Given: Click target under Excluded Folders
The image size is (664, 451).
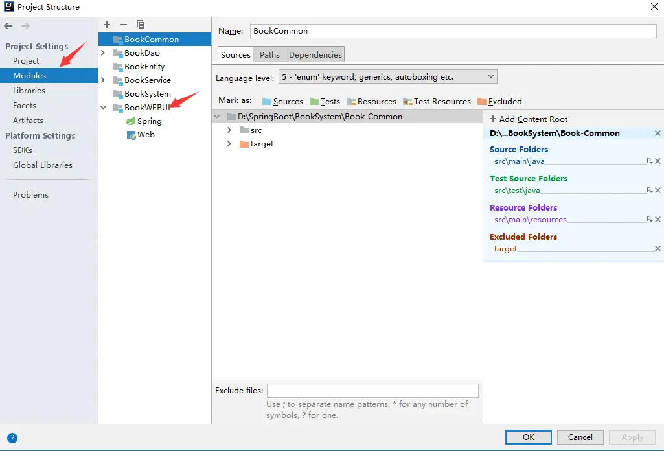Looking at the screenshot, I should click(x=505, y=249).
